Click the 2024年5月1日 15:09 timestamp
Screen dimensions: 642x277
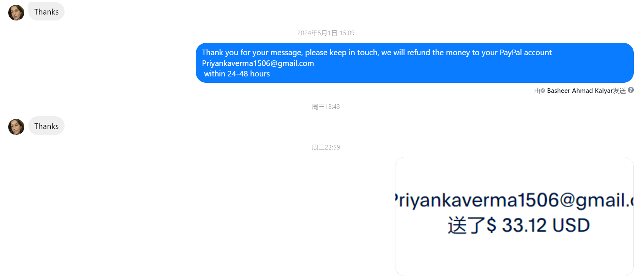[326, 33]
